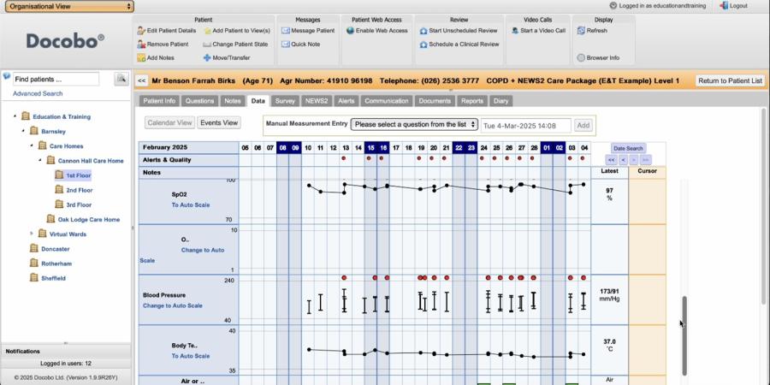The height and width of the screenshot is (385, 770).
Task: Click the day 13 alert red dot
Action: tap(344, 158)
